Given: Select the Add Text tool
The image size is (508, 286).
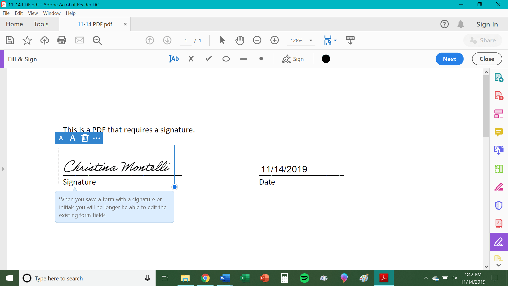Looking at the screenshot, I should pos(174,59).
